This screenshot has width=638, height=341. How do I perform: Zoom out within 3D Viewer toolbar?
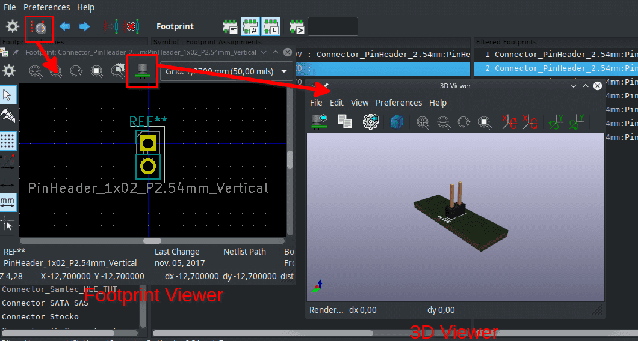click(x=444, y=122)
